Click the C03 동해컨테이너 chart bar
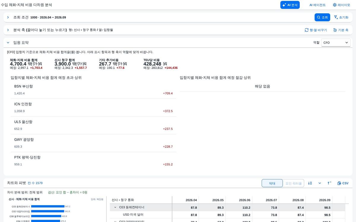The height and width of the screenshot is (222, 356). point(48,206)
